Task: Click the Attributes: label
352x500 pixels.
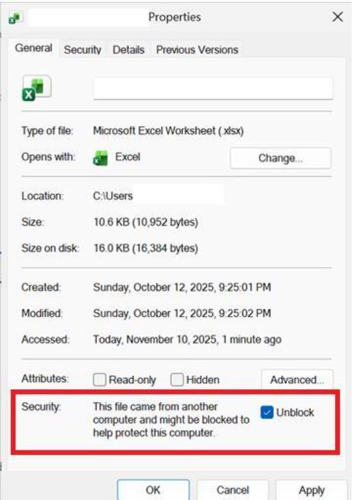Action: click(45, 379)
